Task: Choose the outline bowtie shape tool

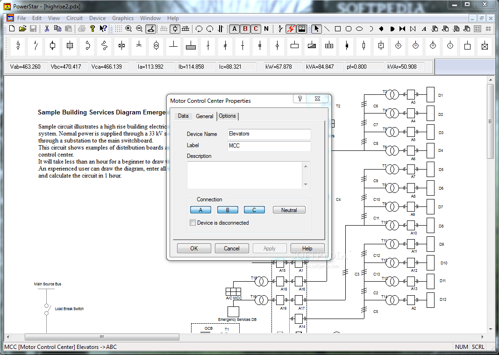Action: click(413, 29)
